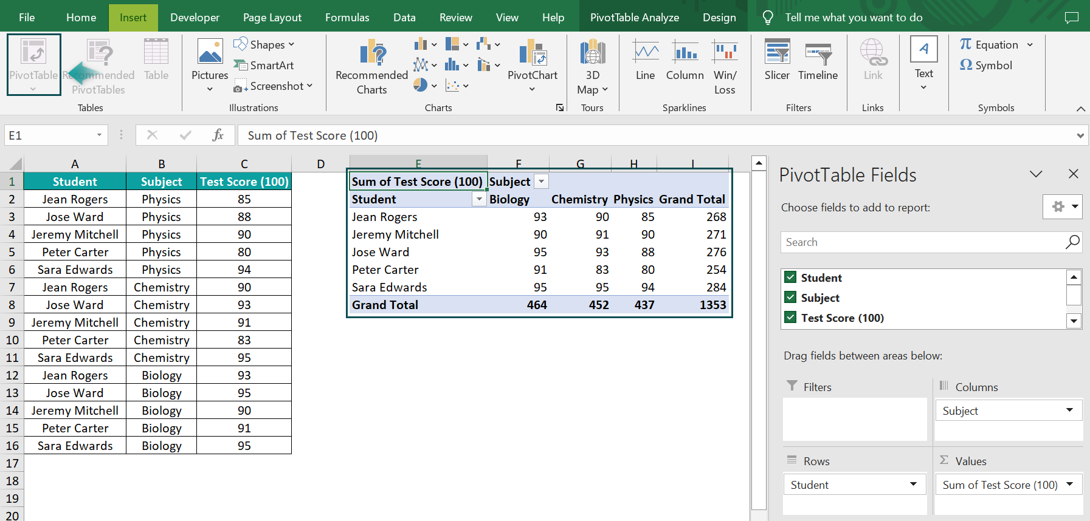This screenshot has height=521, width=1090.
Task: Insert a SmartArt graphic
Action: pyautogui.click(x=264, y=65)
